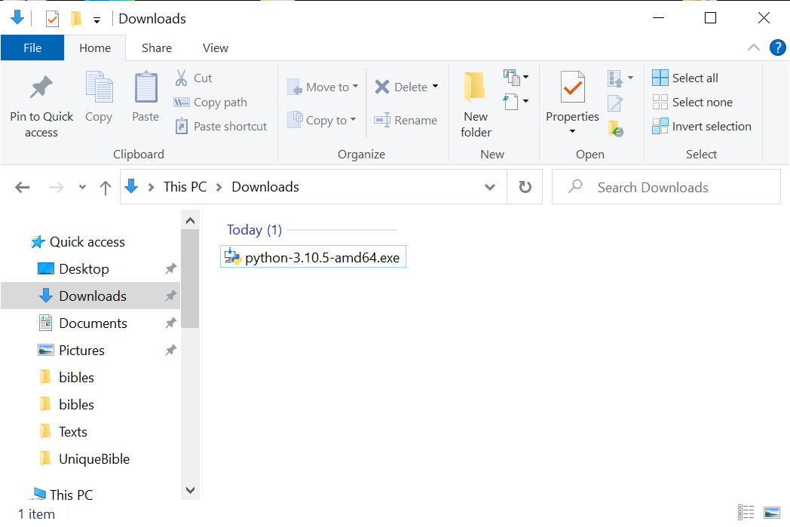This screenshot has width=790, height=527.
Task: Select python-3.10.5-amd64.exe file
Action: [313, 257]
